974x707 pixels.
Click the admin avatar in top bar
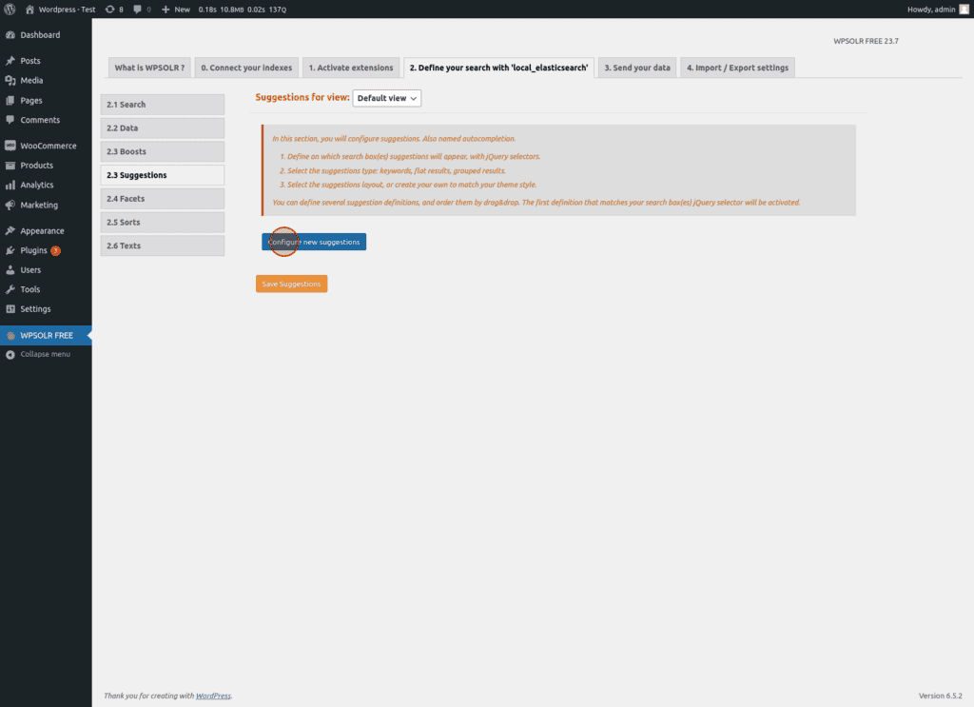click(964, 10)
